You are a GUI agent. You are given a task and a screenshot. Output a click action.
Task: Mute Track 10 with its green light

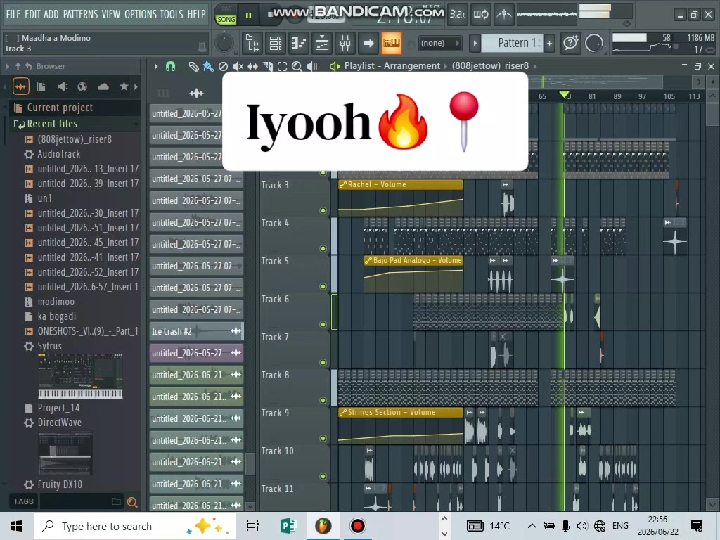pyautogui.click(x=323, y=477)
